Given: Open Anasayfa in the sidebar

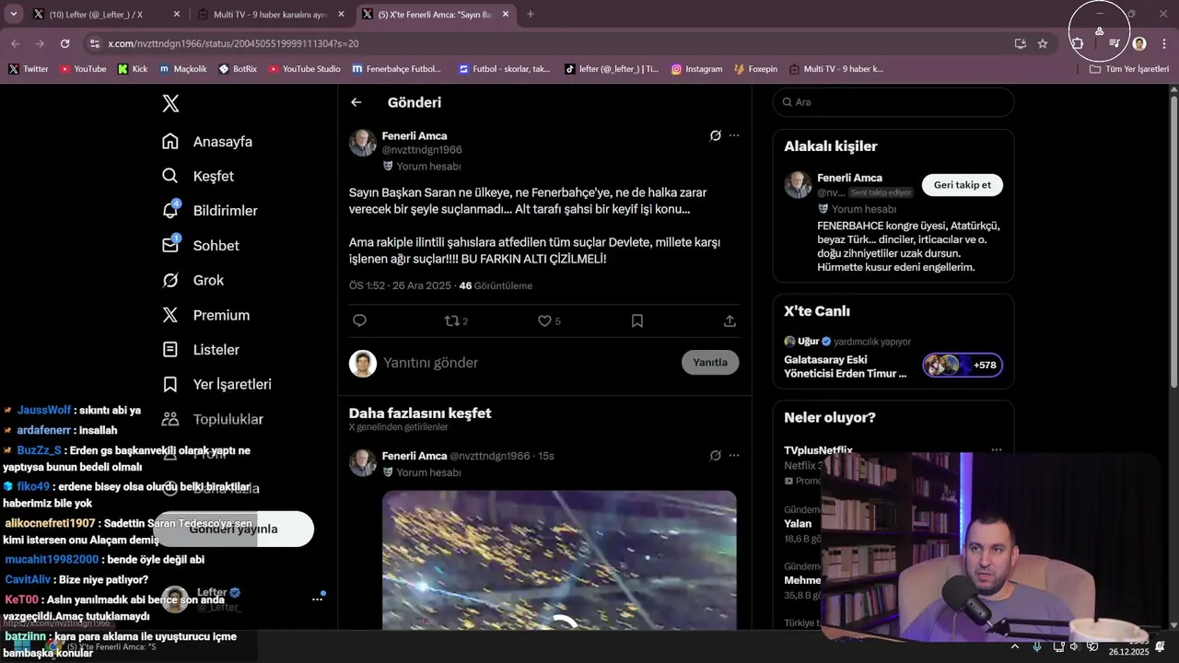Looking at the screenshot, I should (x=207, y=142).
